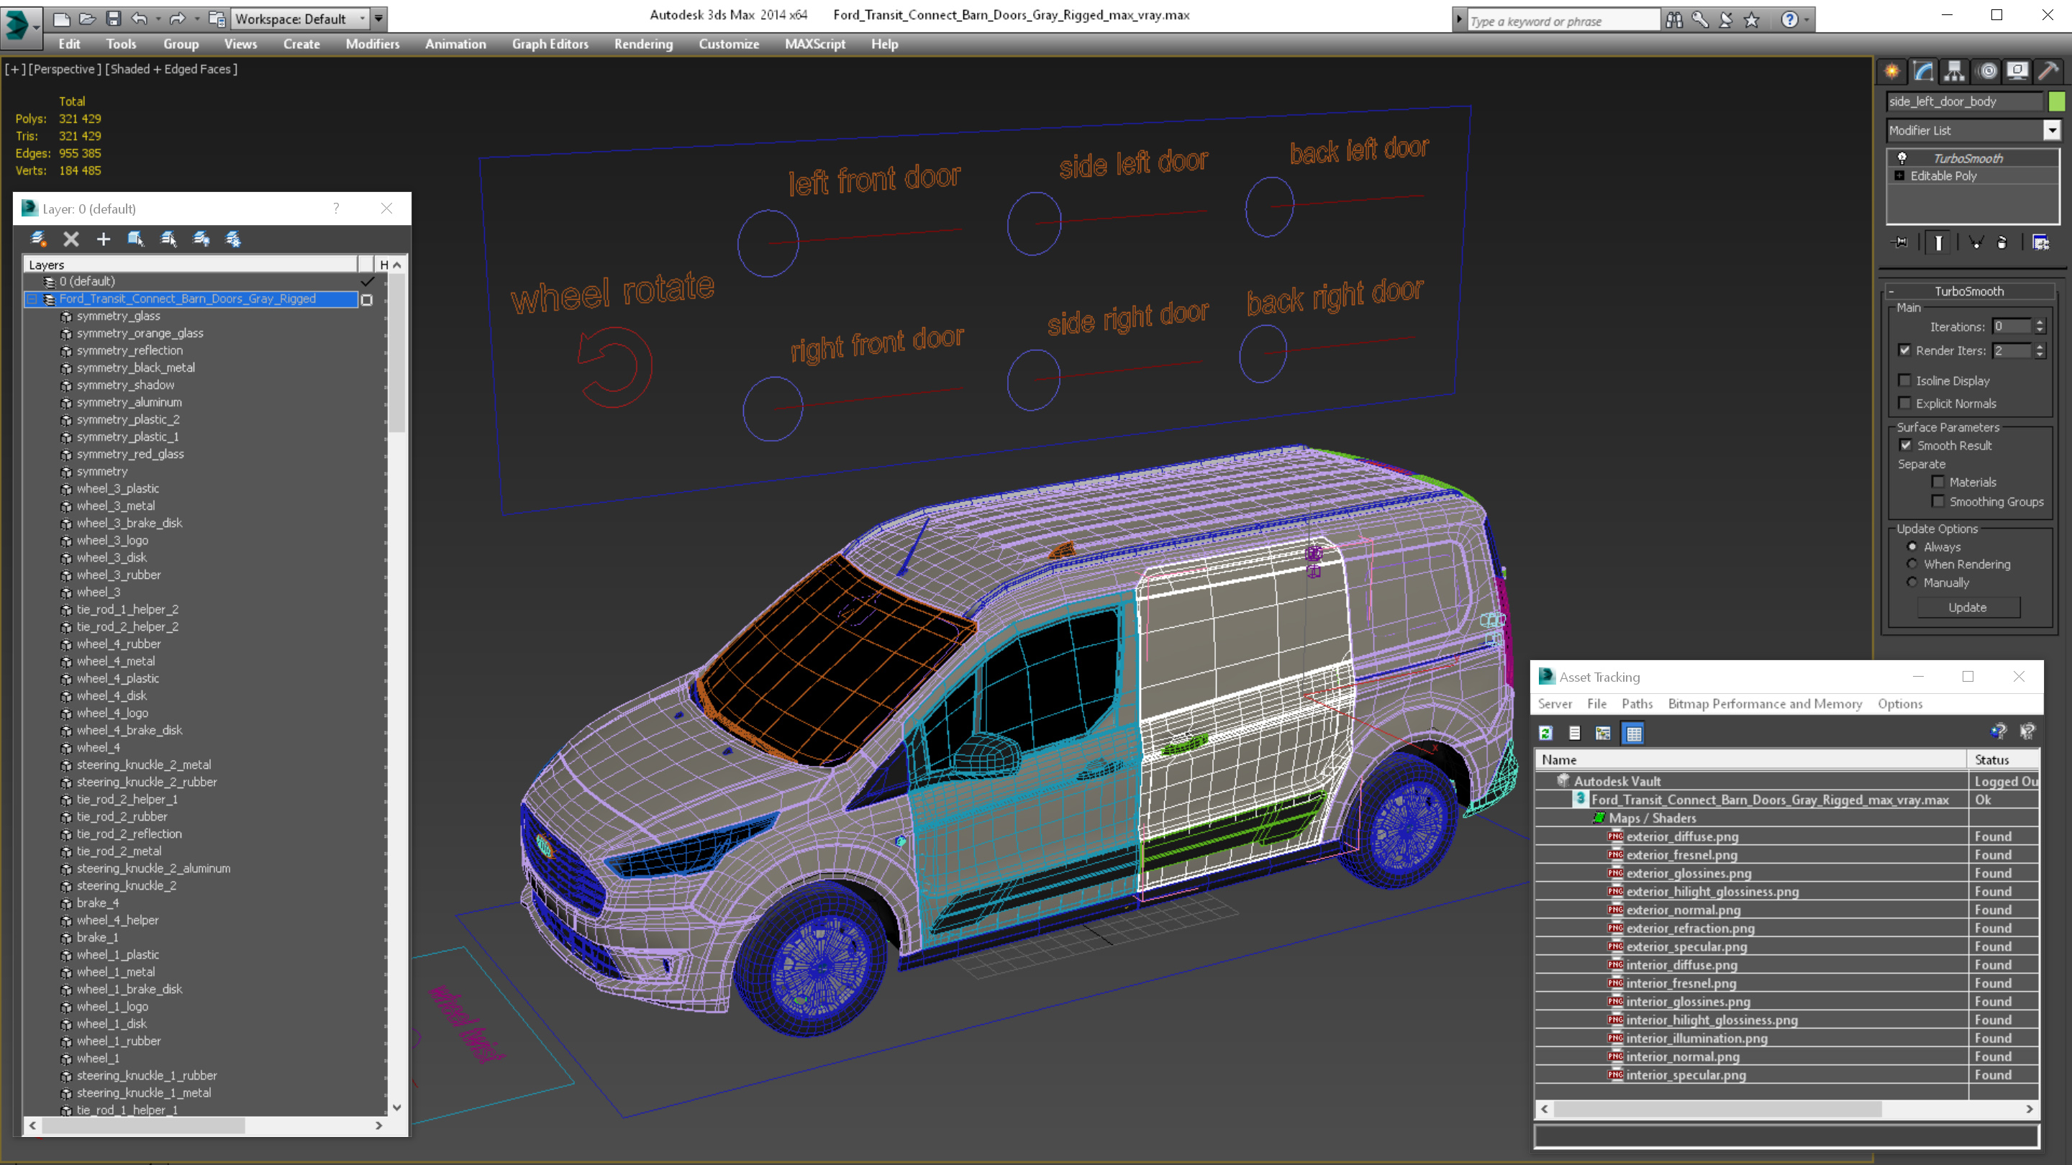Image resolution: width=2072 pixels, height=1165 pixels.
Task: Enable Separate by Materials checkbox
Action: point(1938,482)
